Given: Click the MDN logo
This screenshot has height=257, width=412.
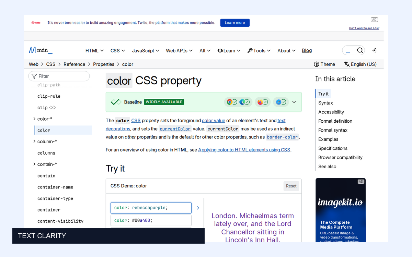Looking at the screenshot, I should point(41,50).
